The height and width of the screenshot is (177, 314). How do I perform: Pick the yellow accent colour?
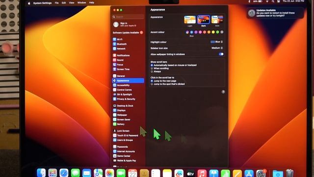(213, 32)
